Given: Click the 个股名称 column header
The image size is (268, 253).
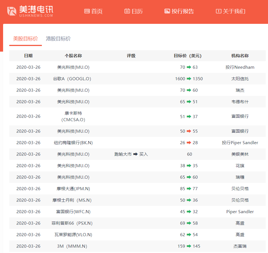Looking at the screenshot, I should (73, 56).
